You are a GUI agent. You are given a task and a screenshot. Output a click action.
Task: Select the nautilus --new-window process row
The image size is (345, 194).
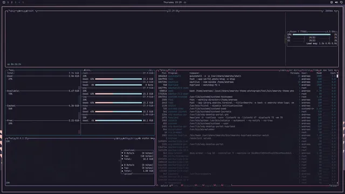[247, 82]
